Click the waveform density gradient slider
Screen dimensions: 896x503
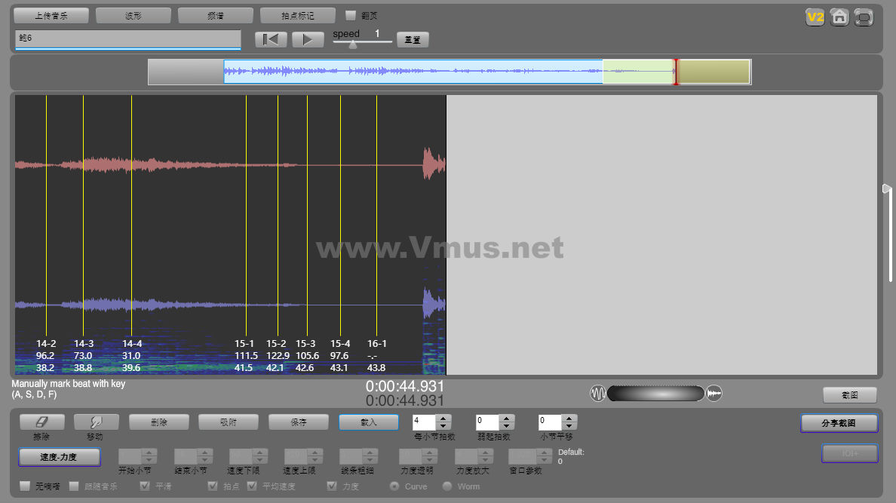tap(656, 393)
